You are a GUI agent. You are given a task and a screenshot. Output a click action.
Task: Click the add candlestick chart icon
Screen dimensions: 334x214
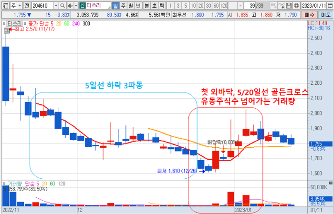tap(273, 6)
